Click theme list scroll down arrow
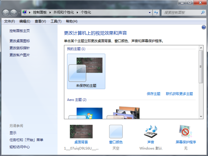The image size is (208, 156). [x=201, y=117]
